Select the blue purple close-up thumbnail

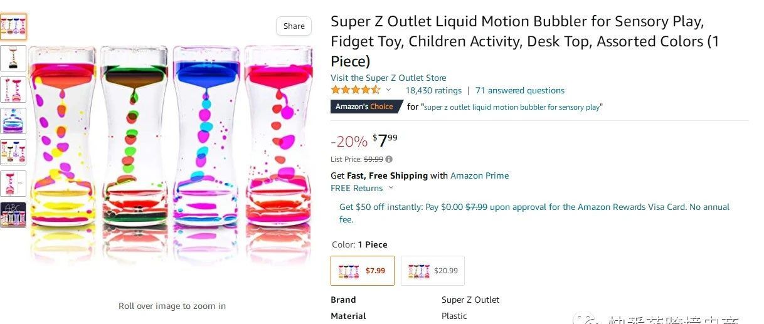click(13, 120)
